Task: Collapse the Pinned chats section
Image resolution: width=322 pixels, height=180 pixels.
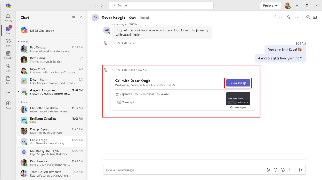Action: [23, 42]
